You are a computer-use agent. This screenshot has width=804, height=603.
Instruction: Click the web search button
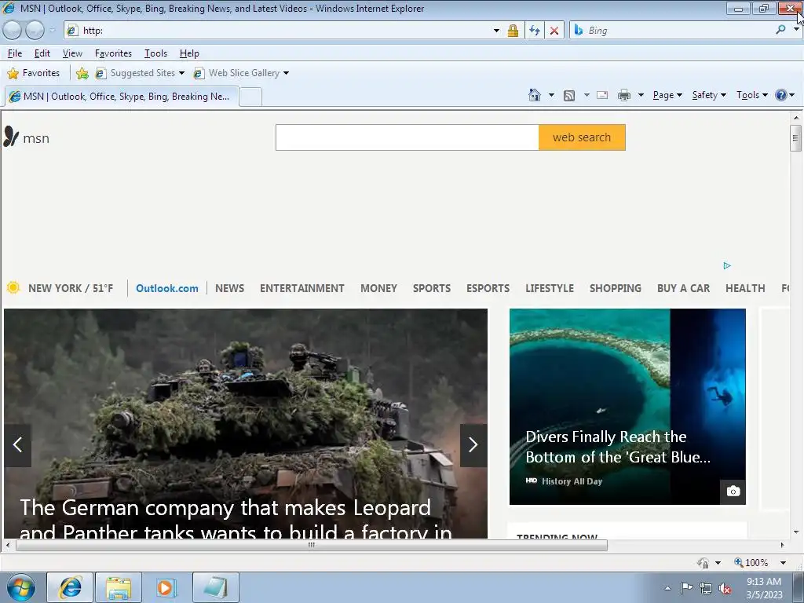pyautogui.click(x=582, y=137)
